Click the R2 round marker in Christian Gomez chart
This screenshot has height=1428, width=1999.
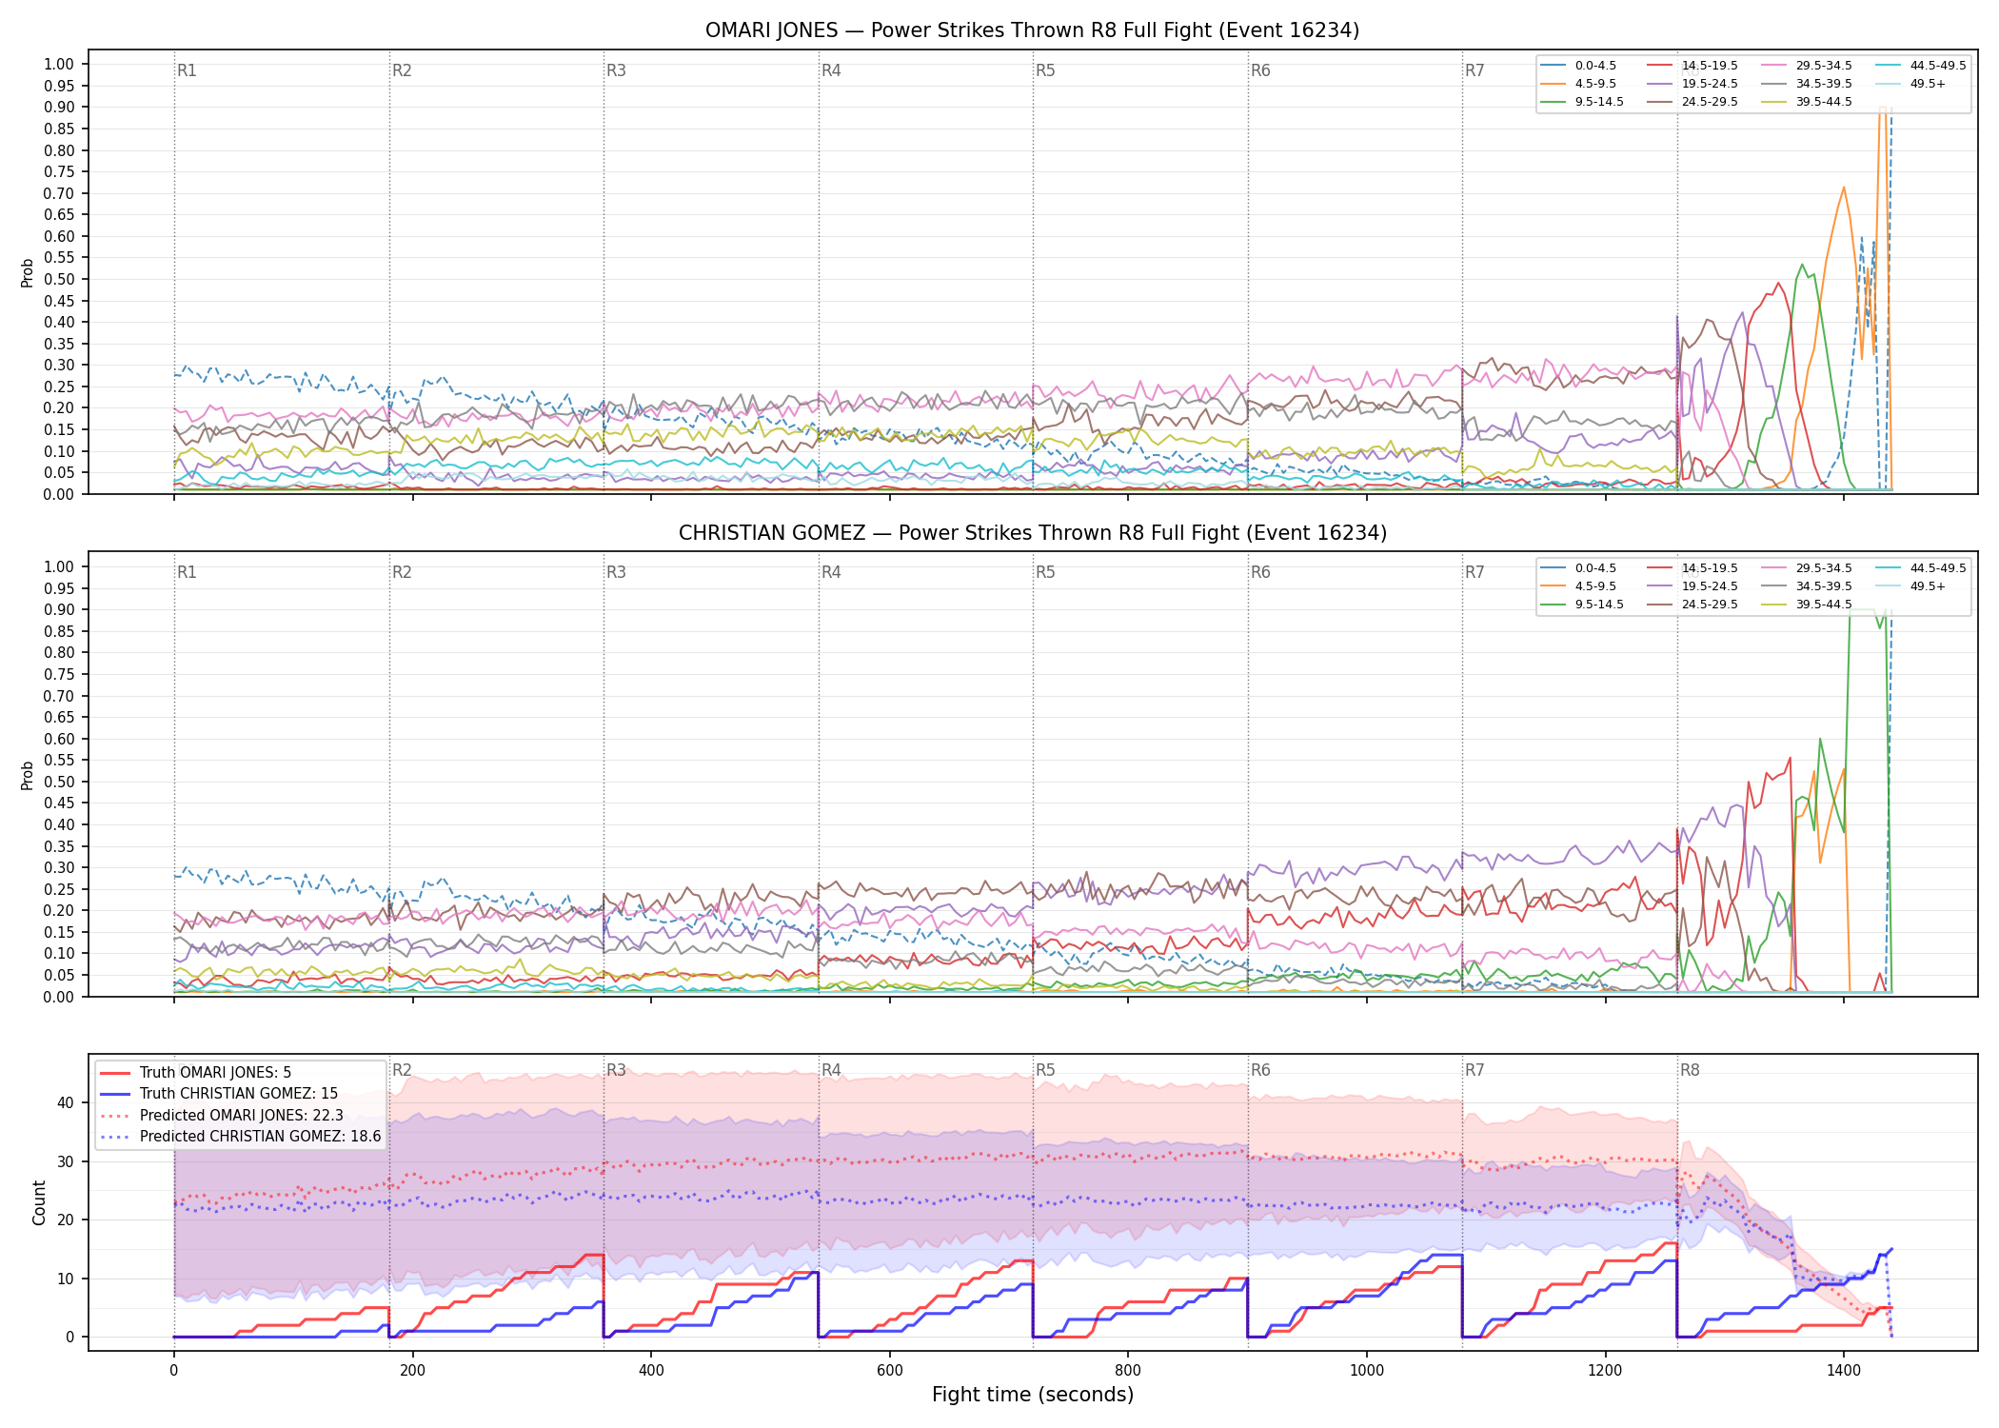[x=402, y=572]
